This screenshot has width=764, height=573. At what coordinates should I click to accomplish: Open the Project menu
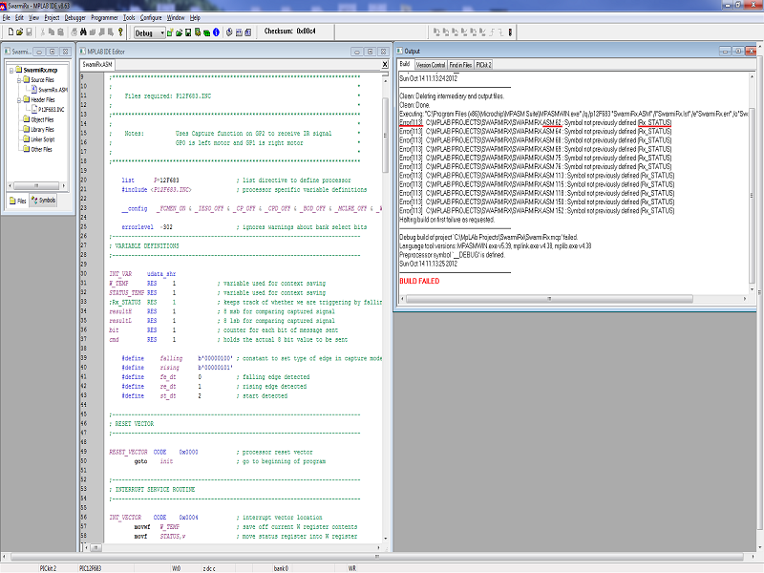click(52, 18)
